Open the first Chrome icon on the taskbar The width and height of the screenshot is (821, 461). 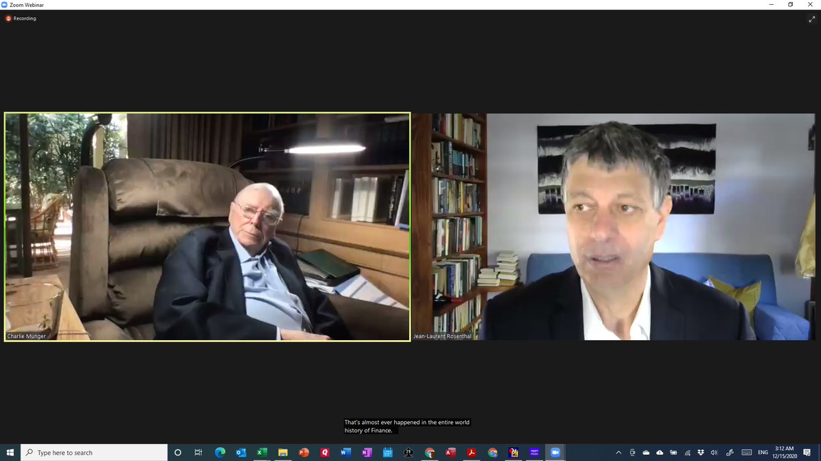pos(430,452)
